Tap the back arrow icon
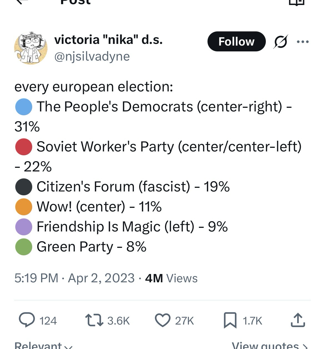This screenshot has height=349, width=325. click(23, 1)
